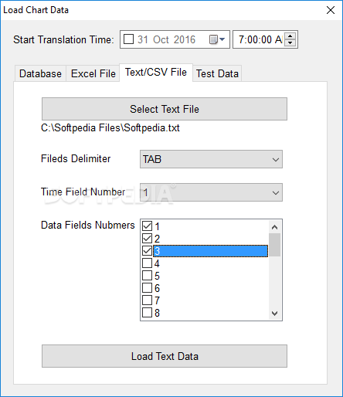The image size is (343, 397).
Task: Open the Excel File tab
Action: tap(93, 73)
